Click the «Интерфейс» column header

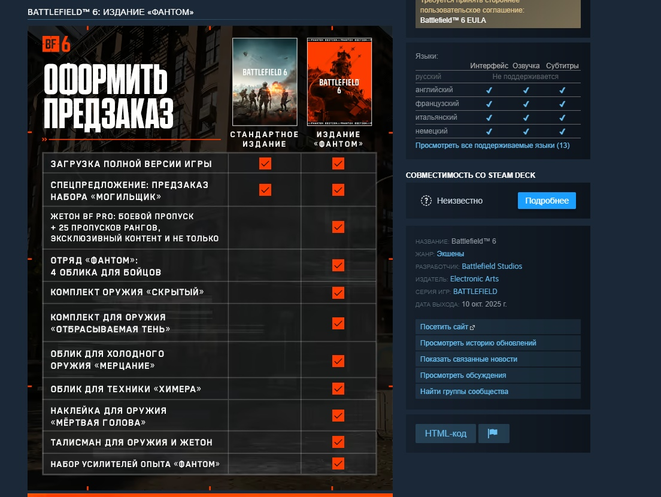click(x=489, y=66)
